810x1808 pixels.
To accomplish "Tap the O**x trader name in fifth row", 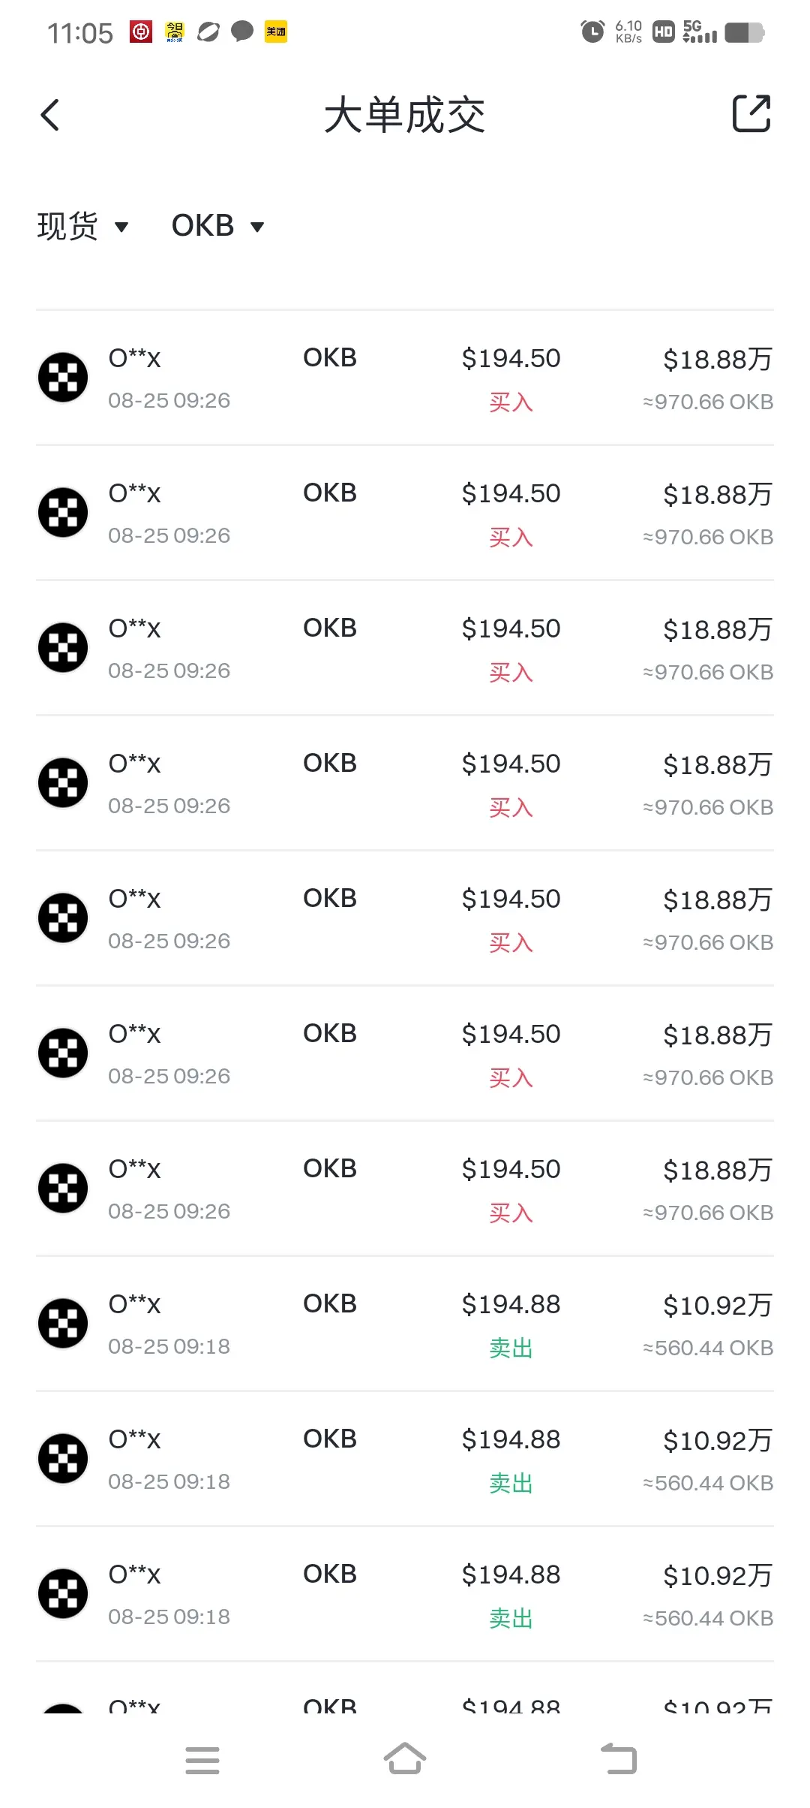I will click(135, 899).
